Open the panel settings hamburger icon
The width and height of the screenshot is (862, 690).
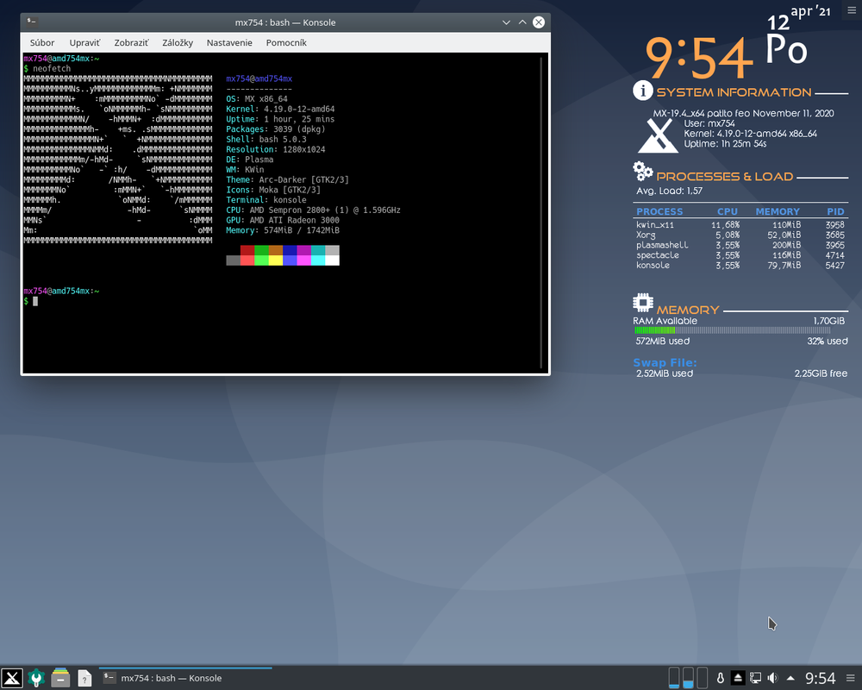click(851, 678)
